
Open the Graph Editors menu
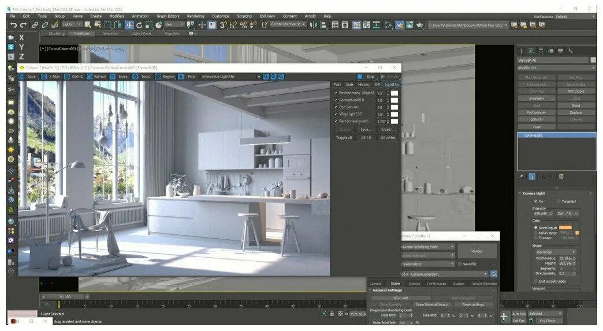click(167, 17)
